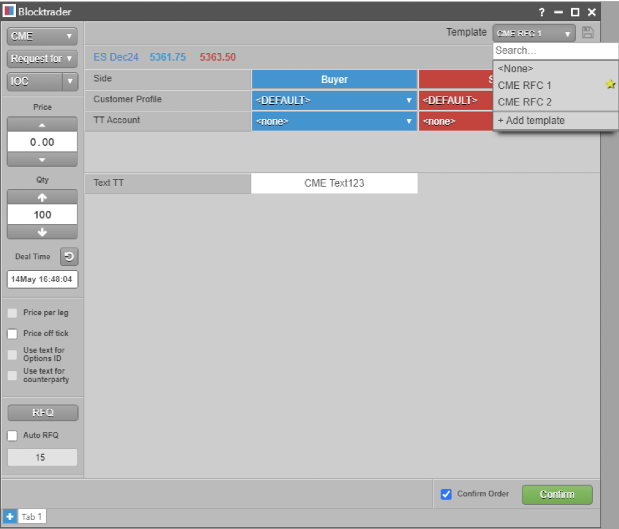Open the CME exchange dropdown
The width and height of the screenshot is (619, 529).
pyautogui.click(x=42, y=36)
